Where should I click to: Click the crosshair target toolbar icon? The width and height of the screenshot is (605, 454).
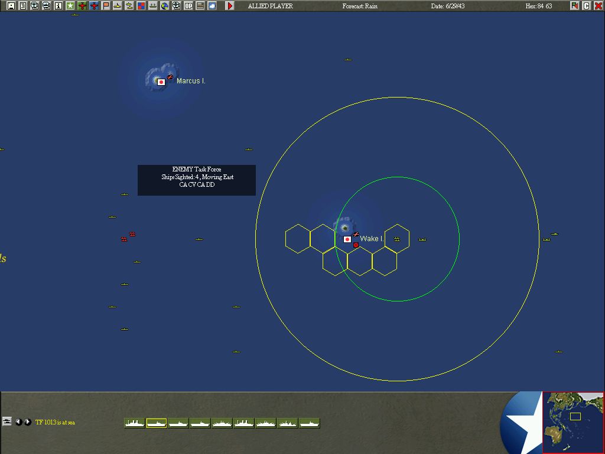(177, 6)
